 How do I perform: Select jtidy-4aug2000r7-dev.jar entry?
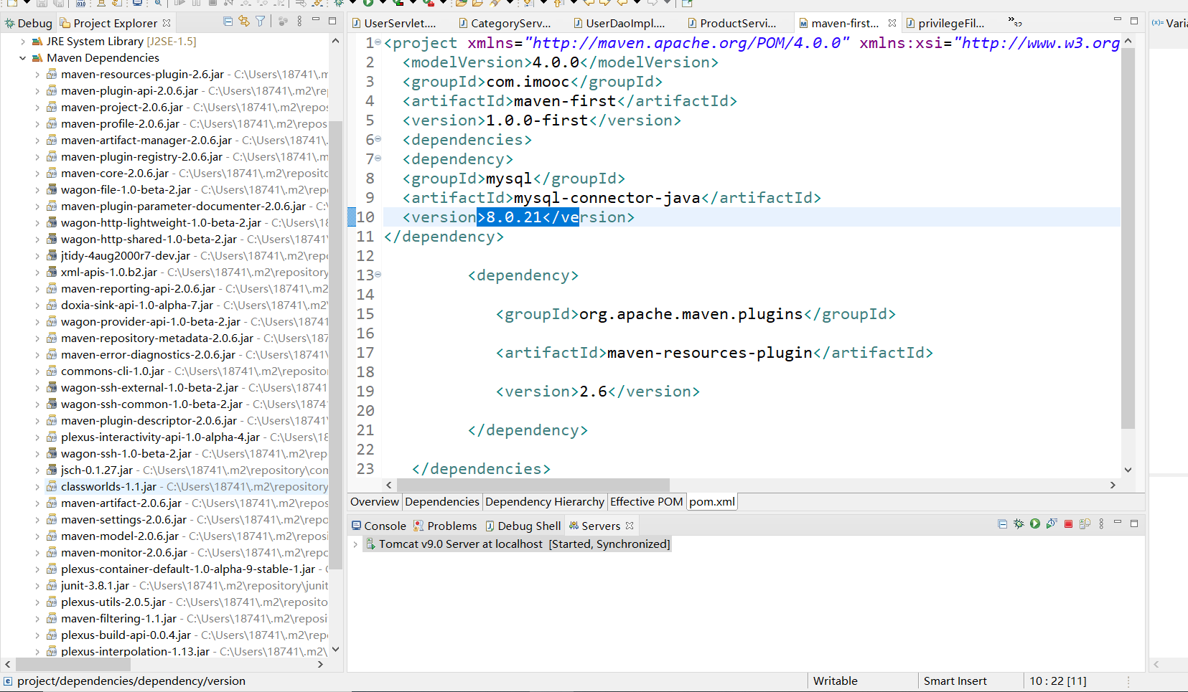point(126,256)
